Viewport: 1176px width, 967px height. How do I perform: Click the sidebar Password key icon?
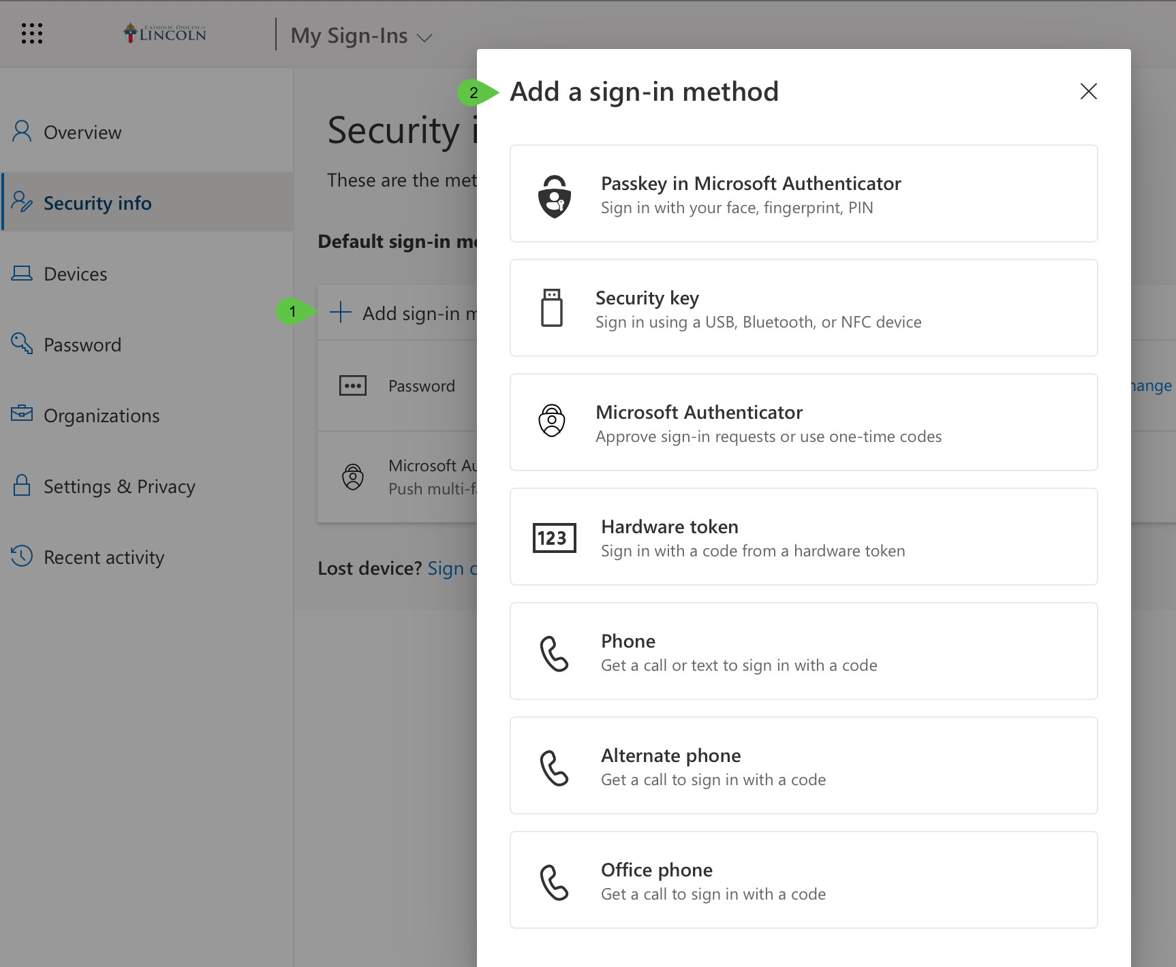(x=22, y=343)
